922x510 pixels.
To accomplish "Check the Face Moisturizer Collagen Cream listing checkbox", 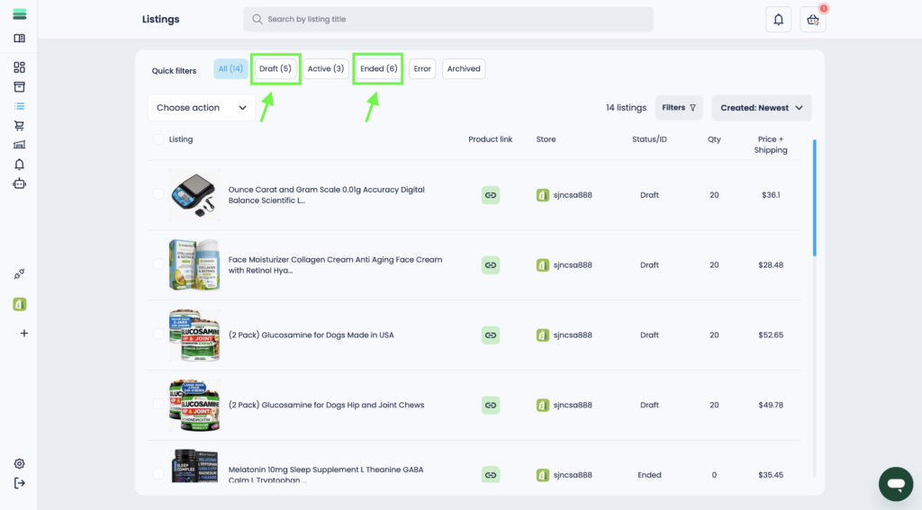I will (158, 264).
